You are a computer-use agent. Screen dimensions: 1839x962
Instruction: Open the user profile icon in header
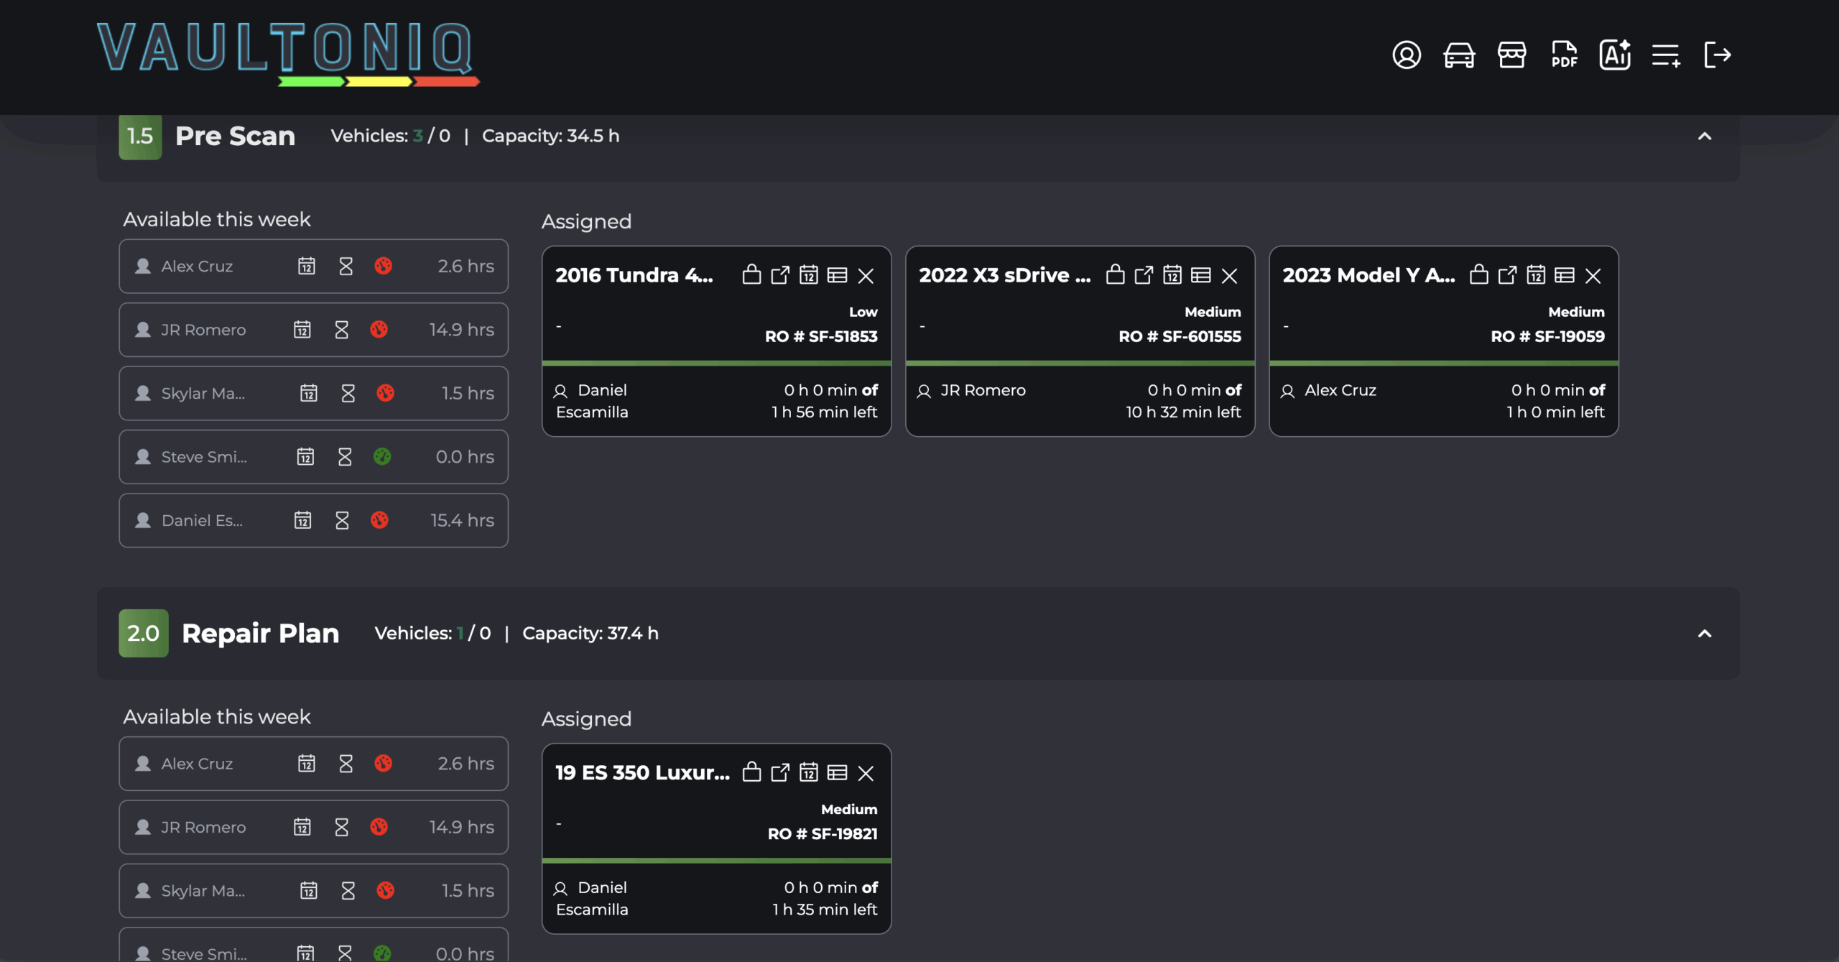point(1406,55)
